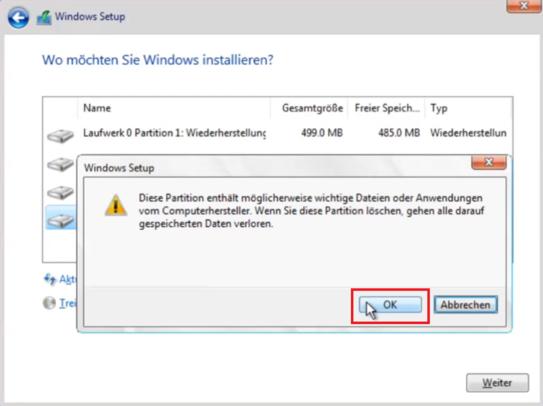Sort by Gesamtgröße column header
The height and width of the screenshot is (406, 543).
click(x=312, y=108)
